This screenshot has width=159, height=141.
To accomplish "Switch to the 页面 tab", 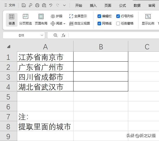I will click(108, 5).
